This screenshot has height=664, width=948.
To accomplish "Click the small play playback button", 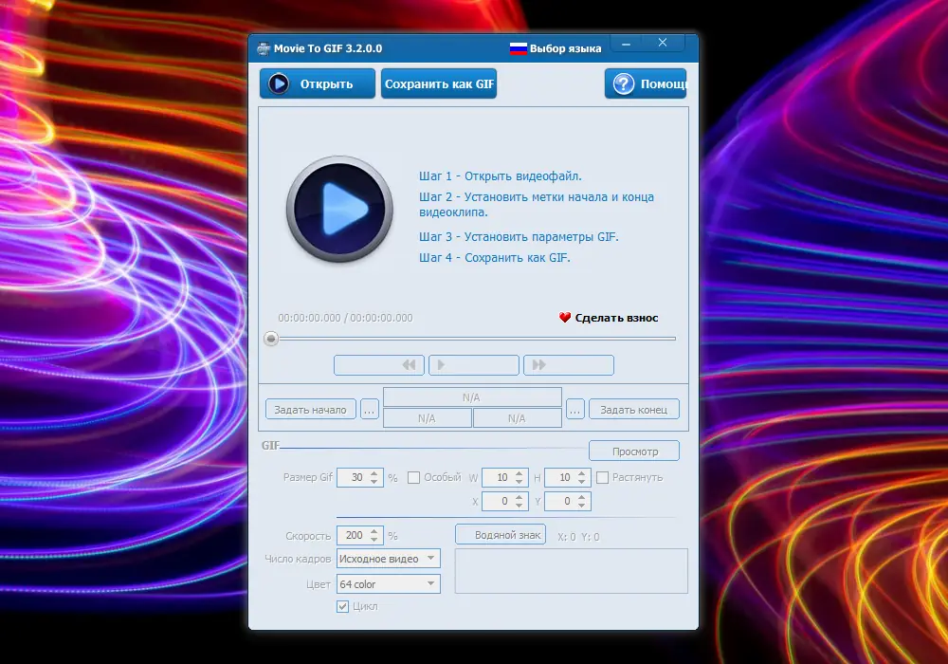I will pos(474,364).
